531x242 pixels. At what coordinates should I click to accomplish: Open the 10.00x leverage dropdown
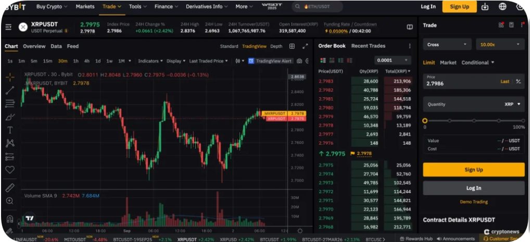500,44
